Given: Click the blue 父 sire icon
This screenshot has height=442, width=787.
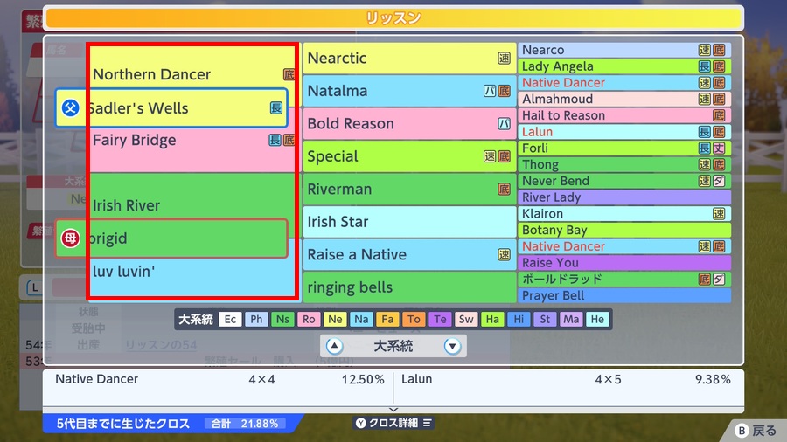Looking at the screenshot, I should 70,107.
